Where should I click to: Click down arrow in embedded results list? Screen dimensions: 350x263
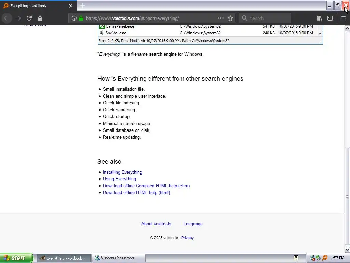tap(320, 33)
